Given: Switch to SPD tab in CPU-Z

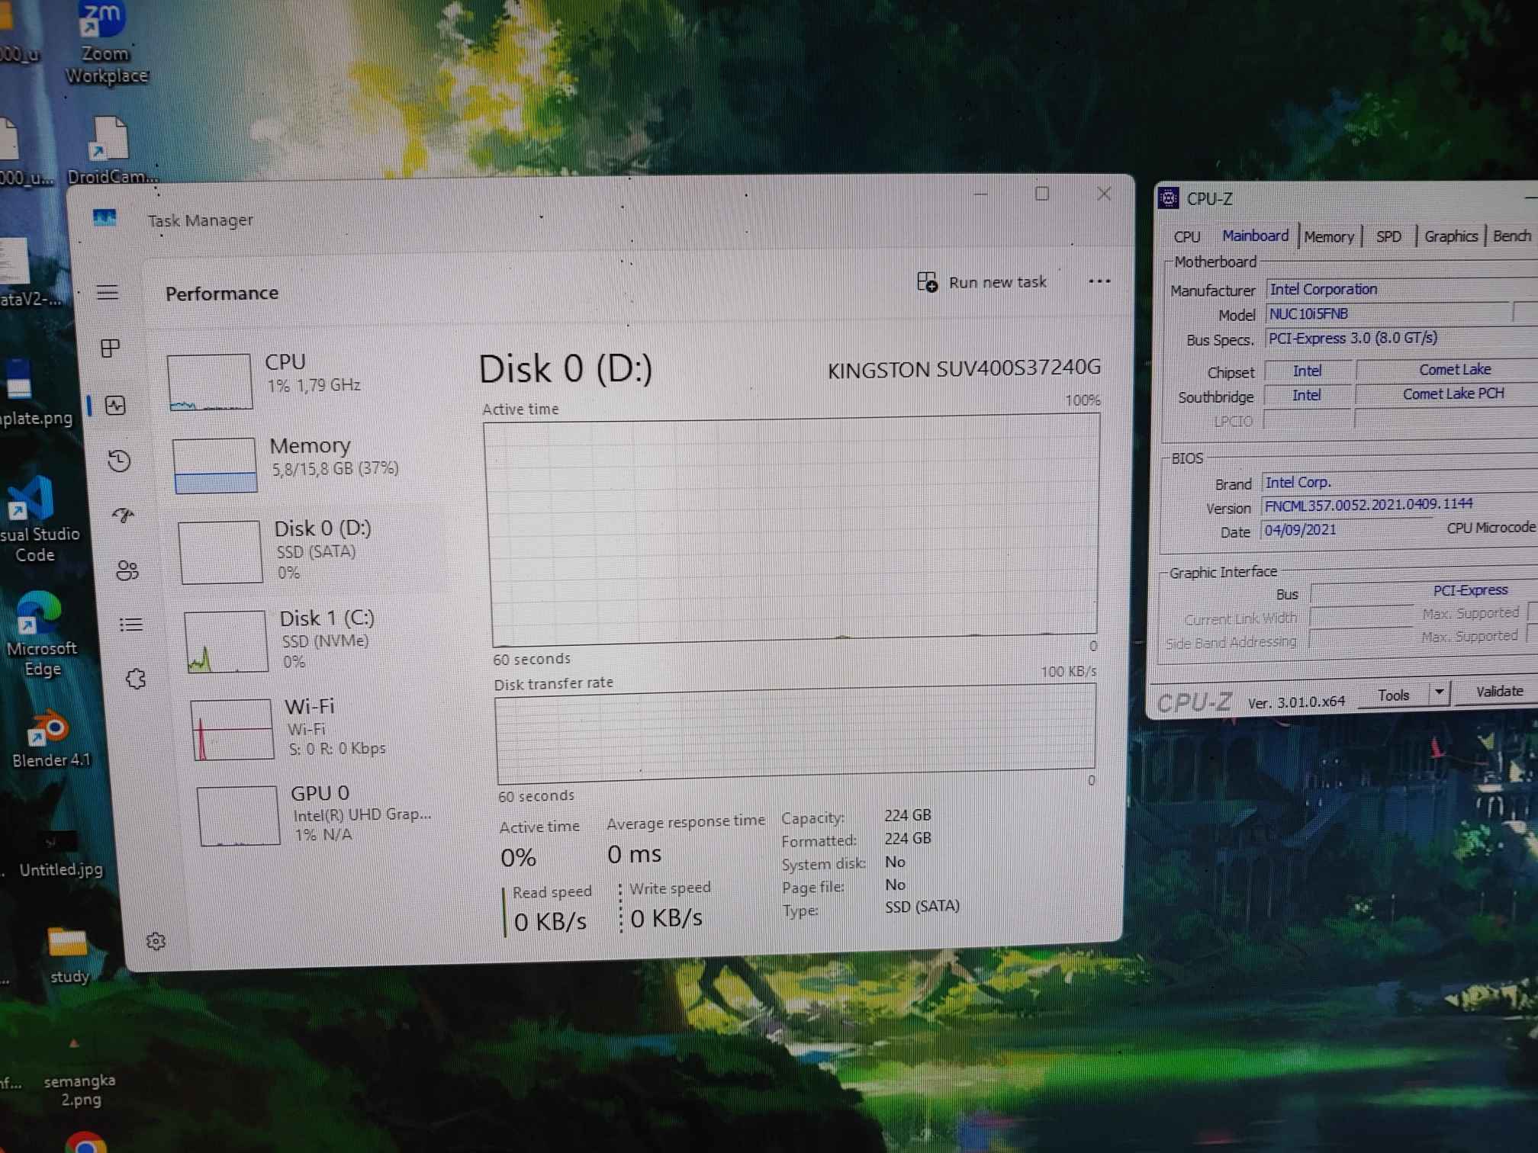Looking at the screenshot, I should click(1388, 236).
